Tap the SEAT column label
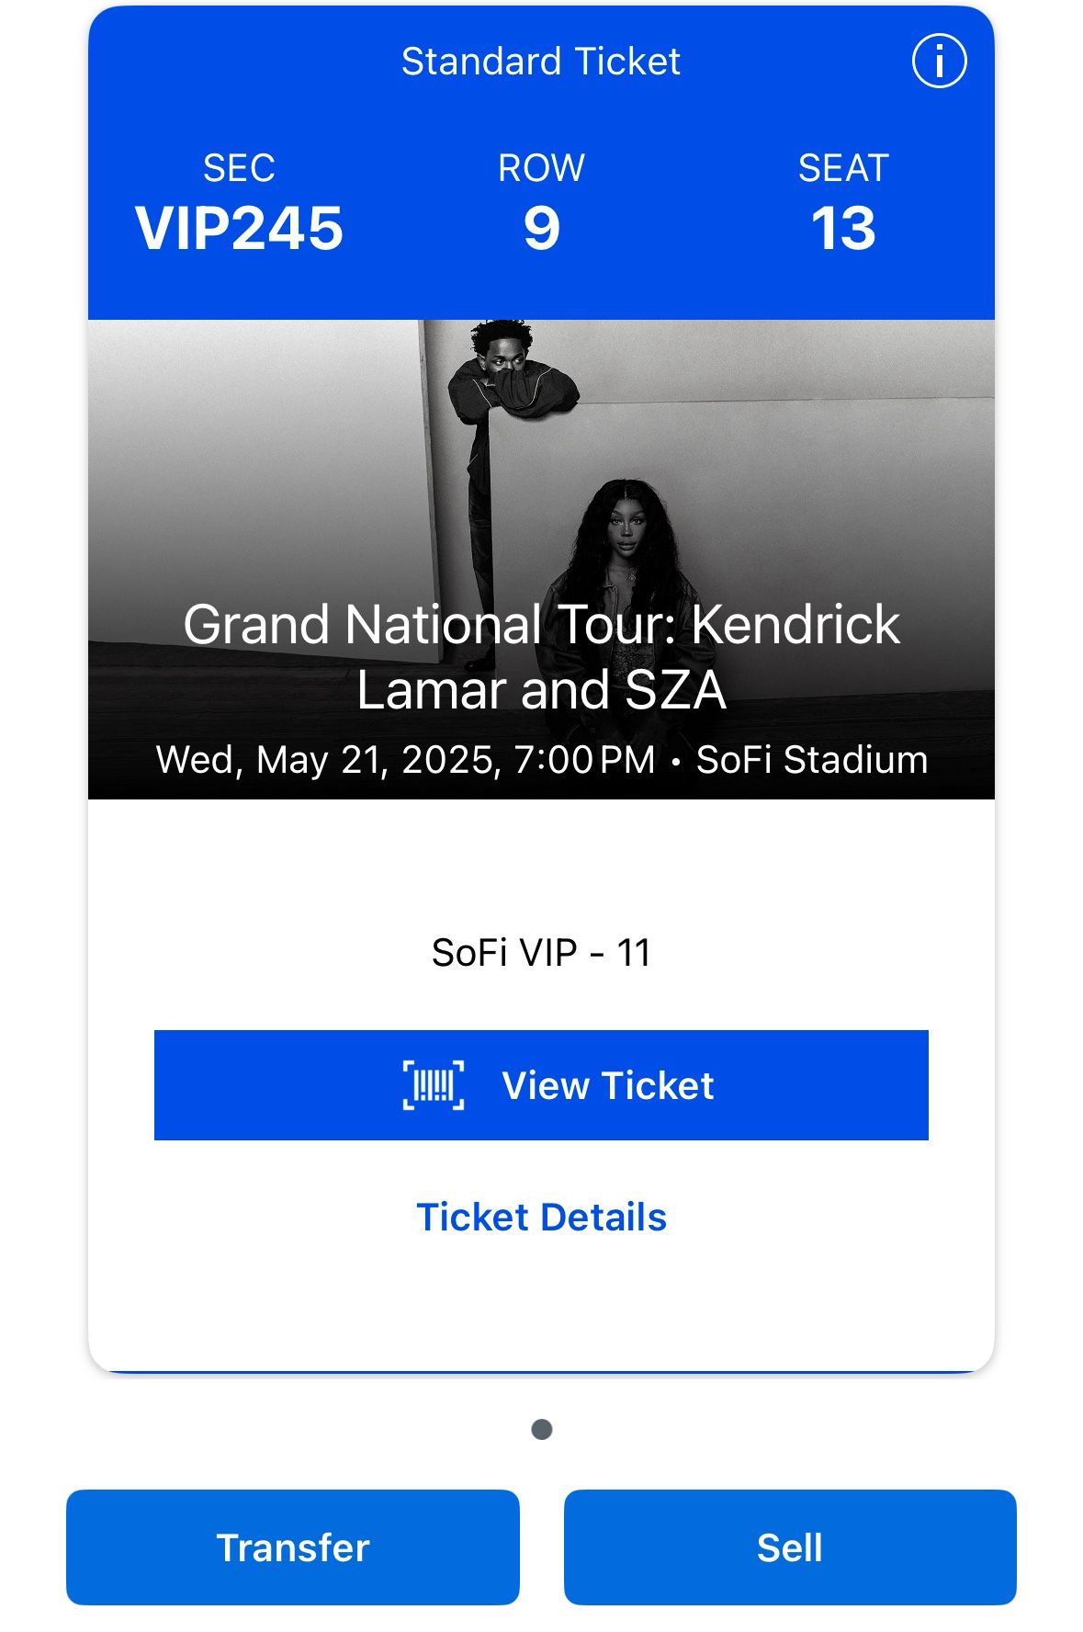Image resolution: width=1083 pixels, height=1632 pixels. point(843,168)
